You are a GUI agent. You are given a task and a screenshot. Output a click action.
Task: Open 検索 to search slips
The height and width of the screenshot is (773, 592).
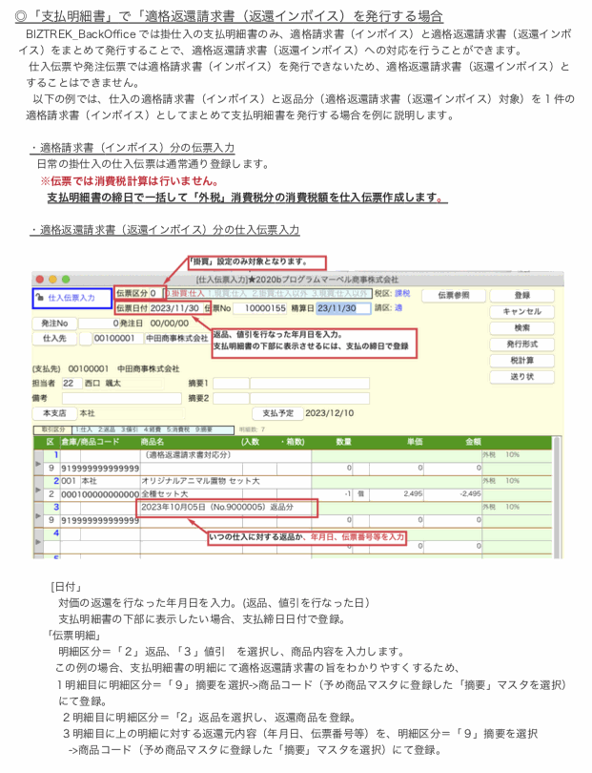[x=521, y=327]
